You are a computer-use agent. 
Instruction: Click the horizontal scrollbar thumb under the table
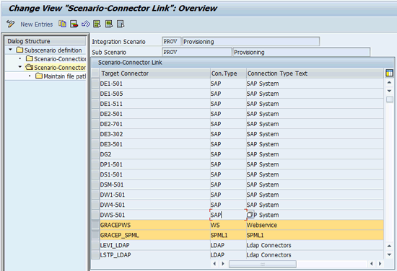(263, 264)
